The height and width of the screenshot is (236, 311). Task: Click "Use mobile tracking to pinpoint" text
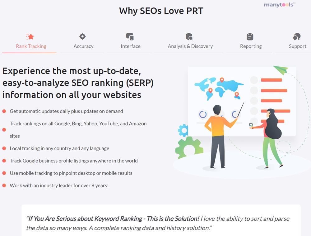tap(71, 173)
